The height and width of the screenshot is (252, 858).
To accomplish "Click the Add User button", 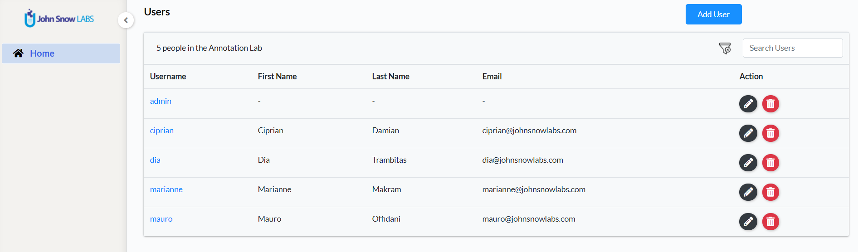I will point(713,15).
